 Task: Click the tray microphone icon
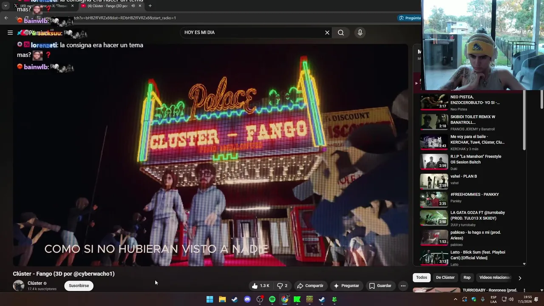tap(482, 299)
